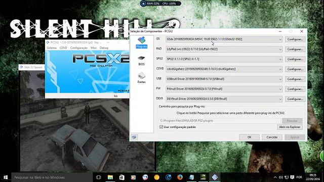Click the Procurar button
The height and width of the screenshot is (182, 324).
292,120
